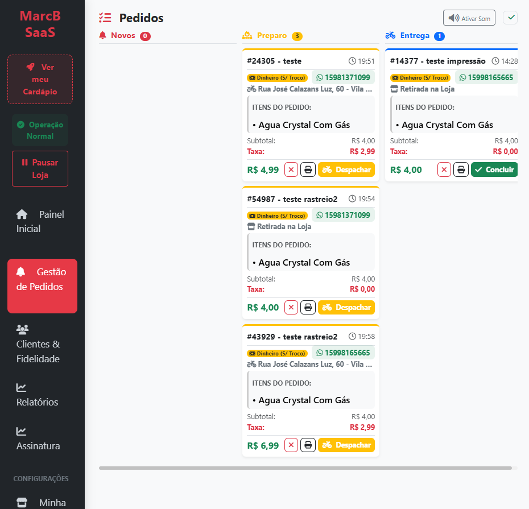Open Ver meu Cardápio link
The width and height of the screenshot is (529, 509).
pyautogui.click(x=40, y=79)
